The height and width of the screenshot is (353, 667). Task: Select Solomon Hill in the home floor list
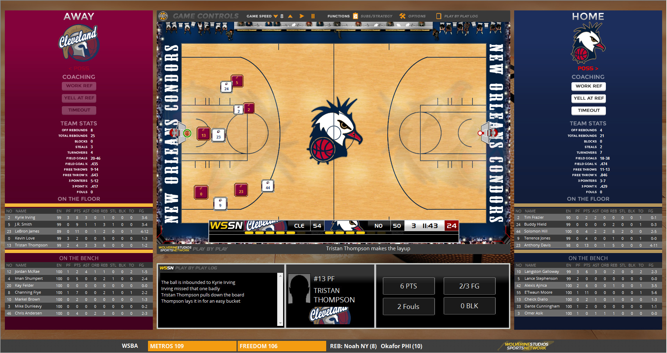coord(588,232)
